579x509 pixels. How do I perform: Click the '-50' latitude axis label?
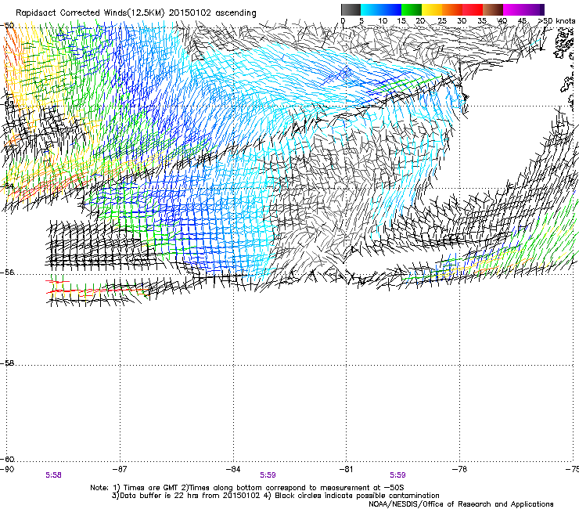(7, 26)
